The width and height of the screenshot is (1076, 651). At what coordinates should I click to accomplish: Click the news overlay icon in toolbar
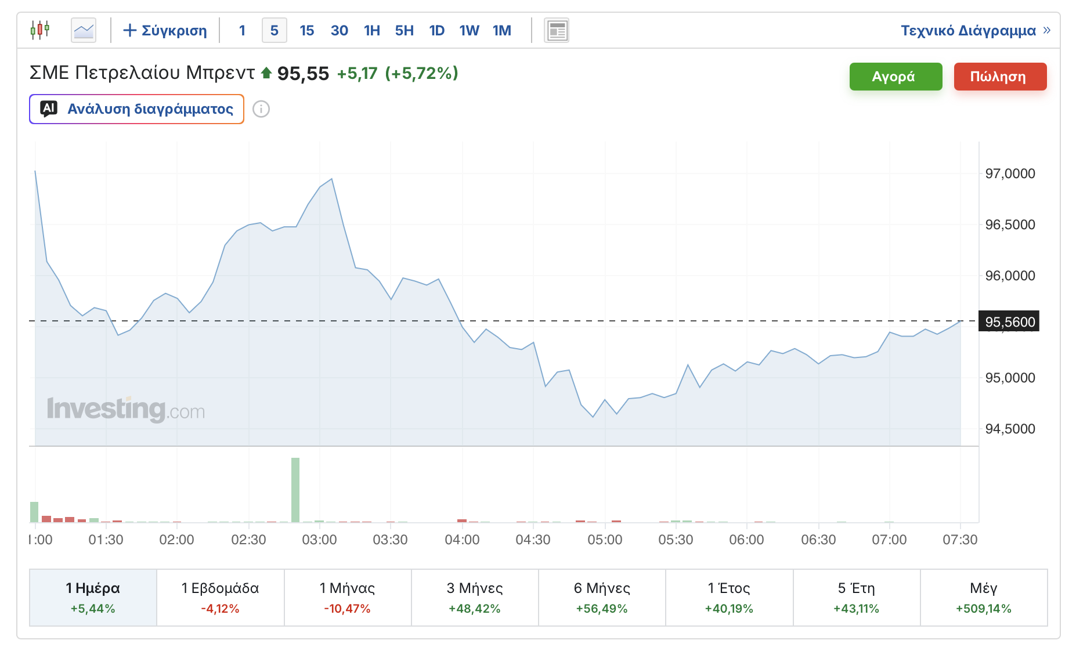(x=556, y=30)
